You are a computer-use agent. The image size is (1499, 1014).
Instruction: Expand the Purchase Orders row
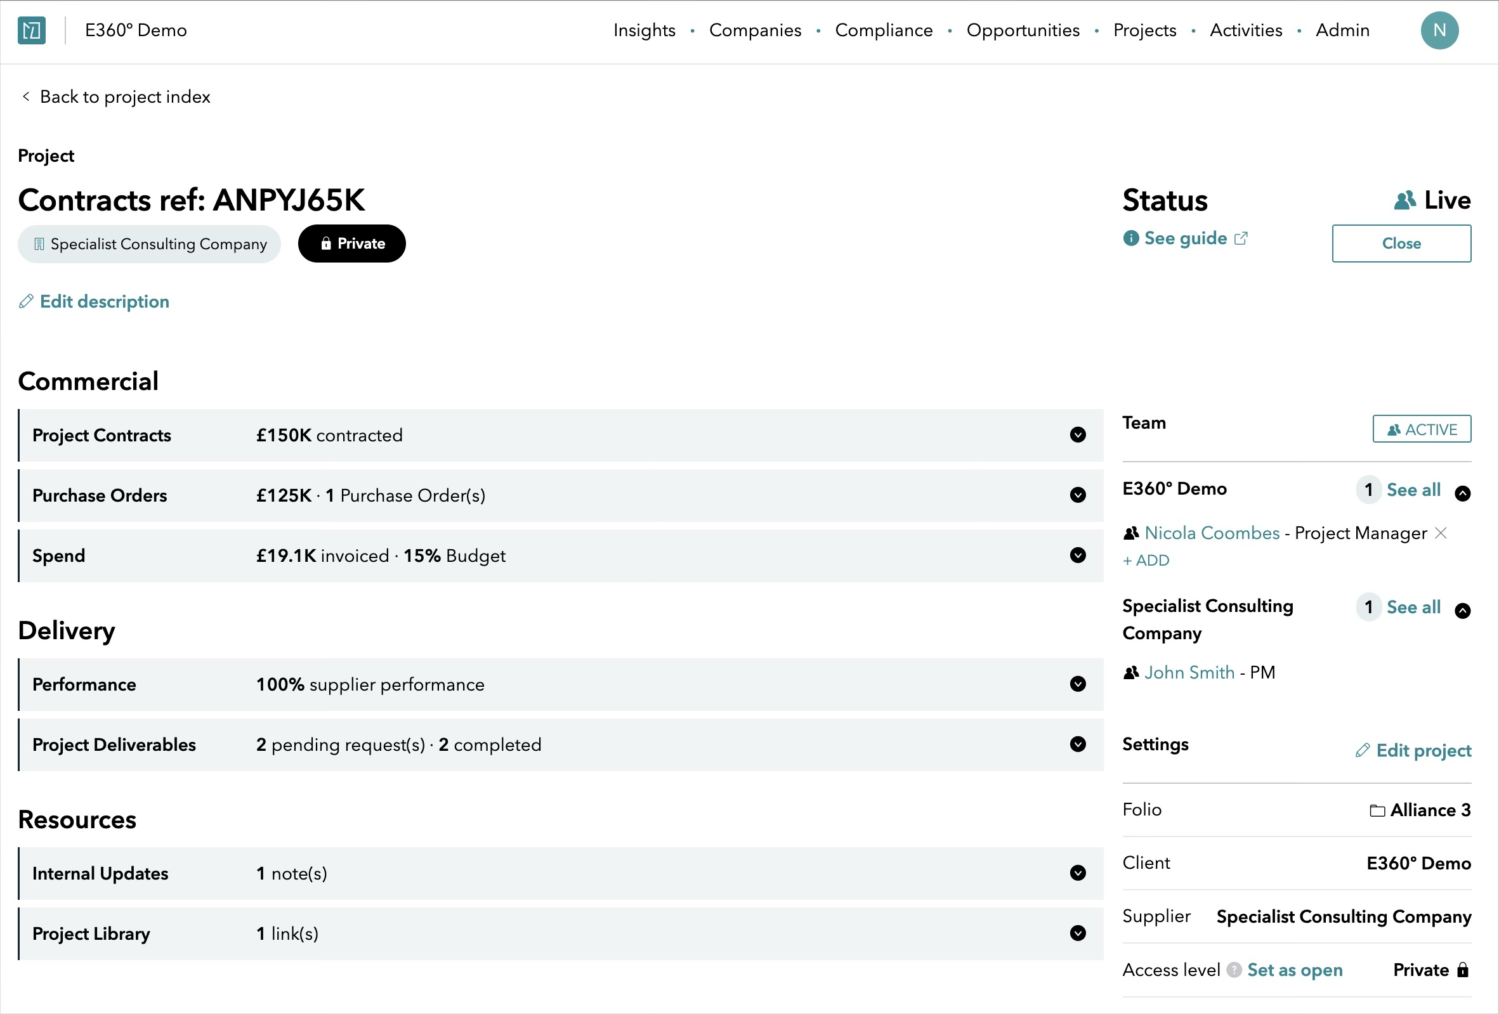click(x=1078, y=495)
